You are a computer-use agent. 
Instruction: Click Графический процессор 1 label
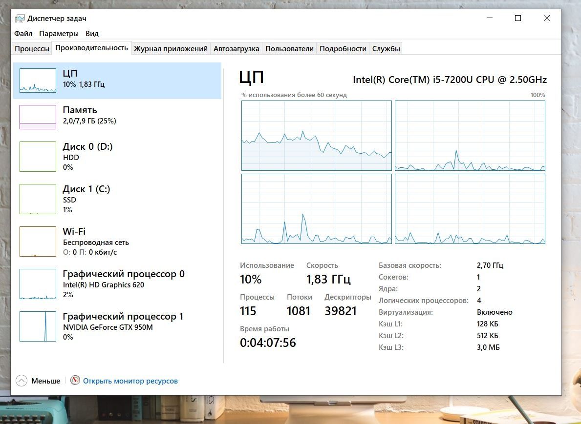click(123, 317)
